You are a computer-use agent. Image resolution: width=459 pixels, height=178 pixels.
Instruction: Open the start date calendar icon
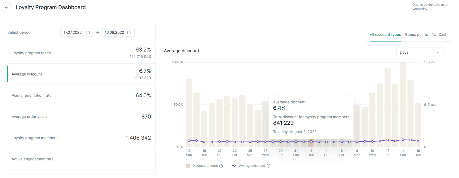point(88,32)
